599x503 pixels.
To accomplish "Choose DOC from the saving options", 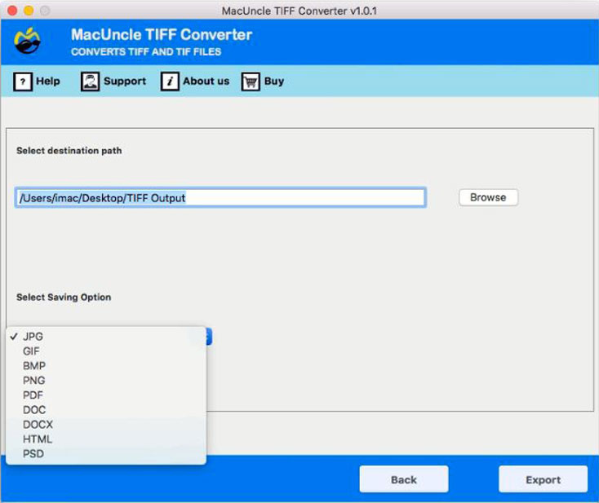I will click(106, 410).
